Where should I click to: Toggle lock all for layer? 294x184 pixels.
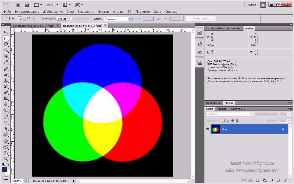pos(237,121)
